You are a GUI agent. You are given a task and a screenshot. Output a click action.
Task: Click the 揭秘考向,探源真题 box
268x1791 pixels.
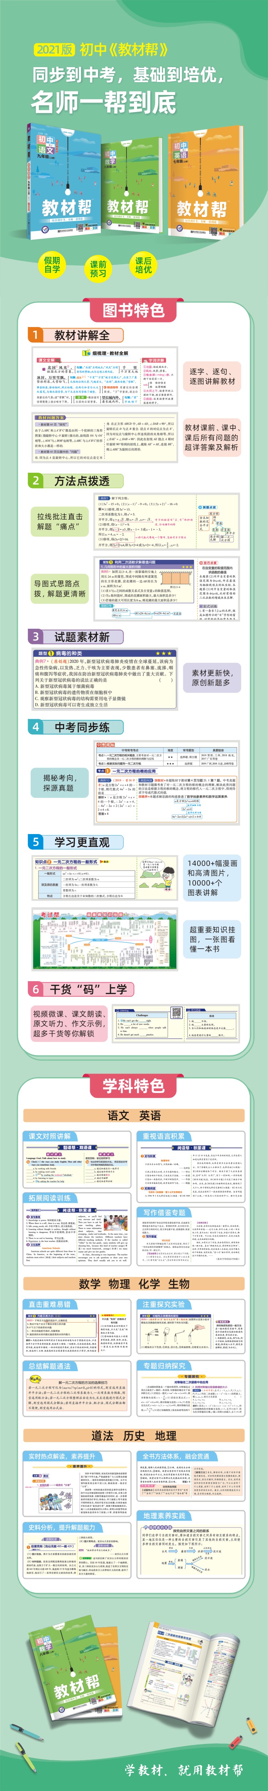(59, 783)
